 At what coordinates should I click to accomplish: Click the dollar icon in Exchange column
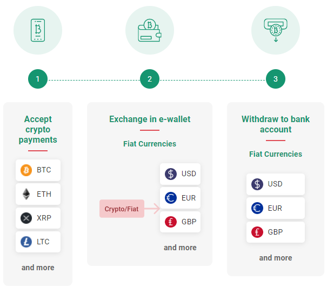pyautogui.click(x=171, y=174)
